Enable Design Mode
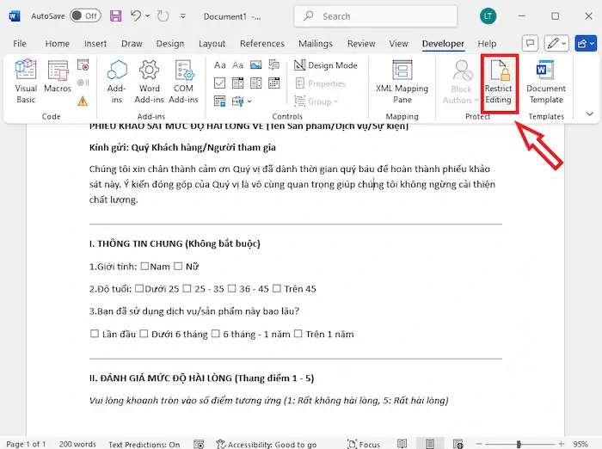Image resolution: width=602 pixels, height=449 pixels. tap(325, 65)
